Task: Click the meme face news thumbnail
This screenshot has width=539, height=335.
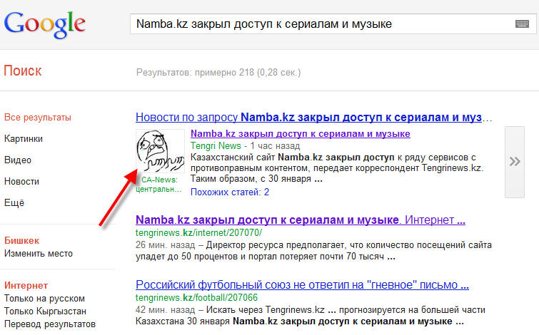Action: (158, 151)
